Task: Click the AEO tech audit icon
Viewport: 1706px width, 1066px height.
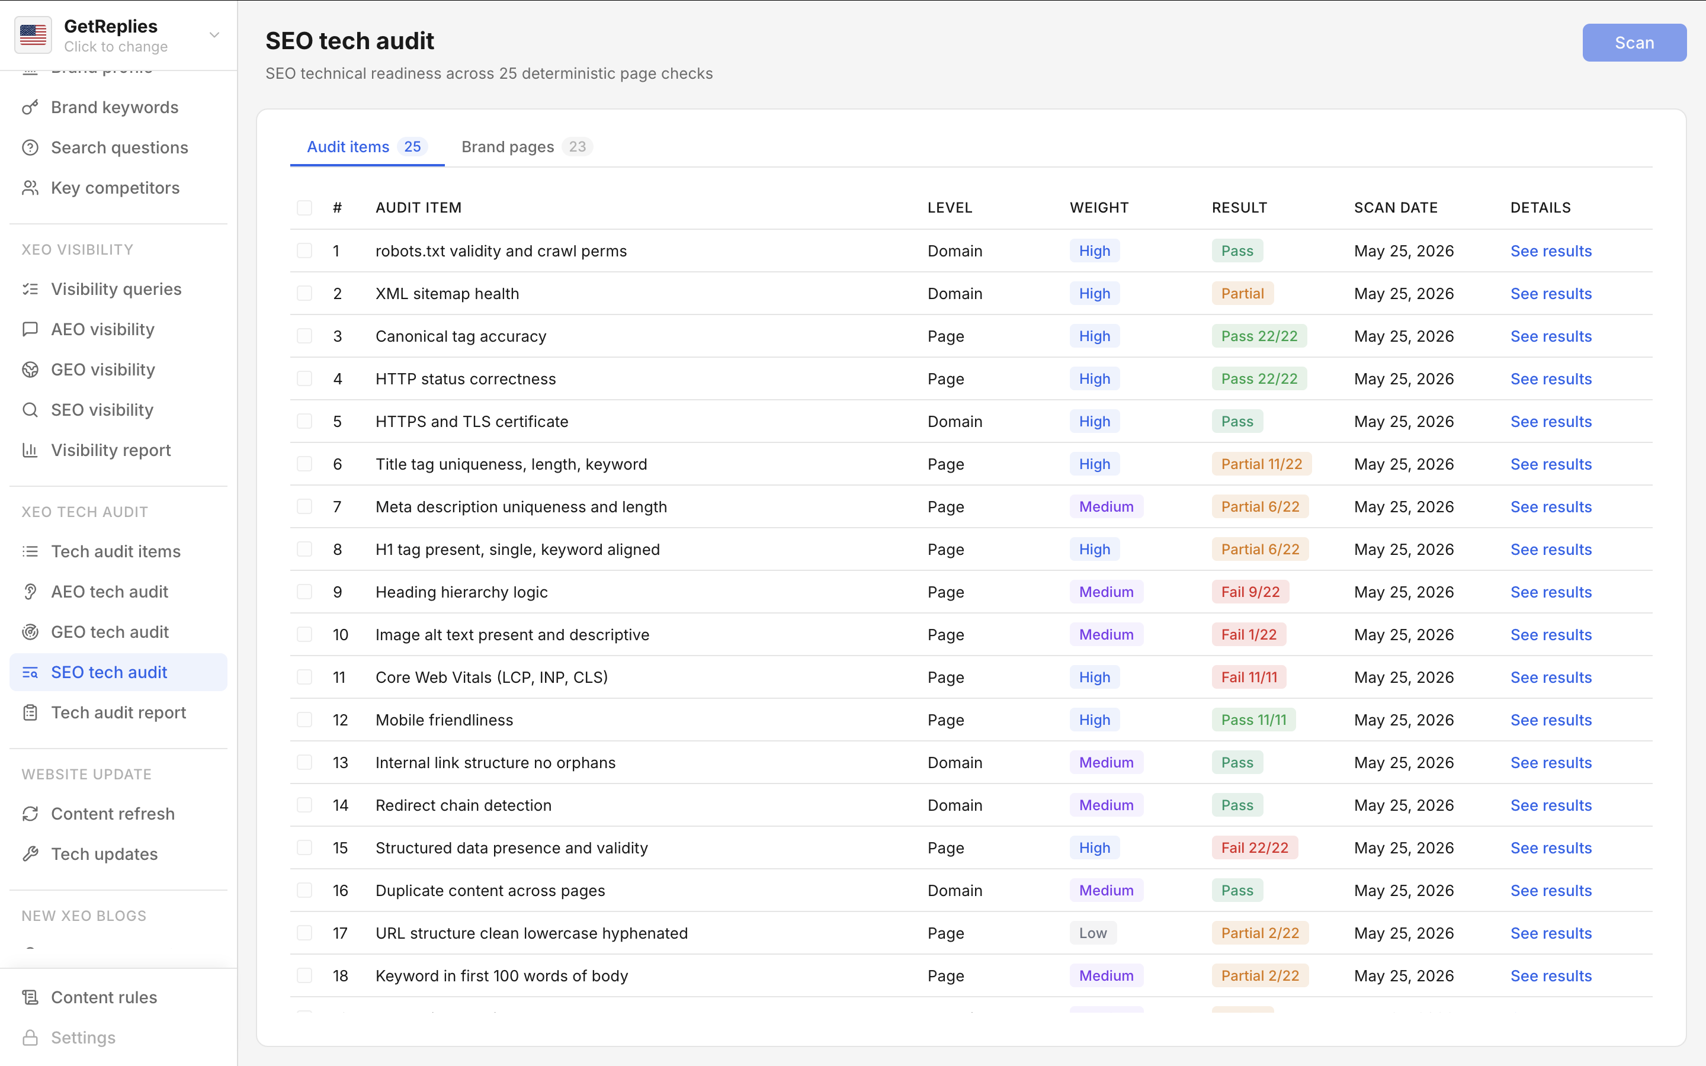Action: click(30, 592)
